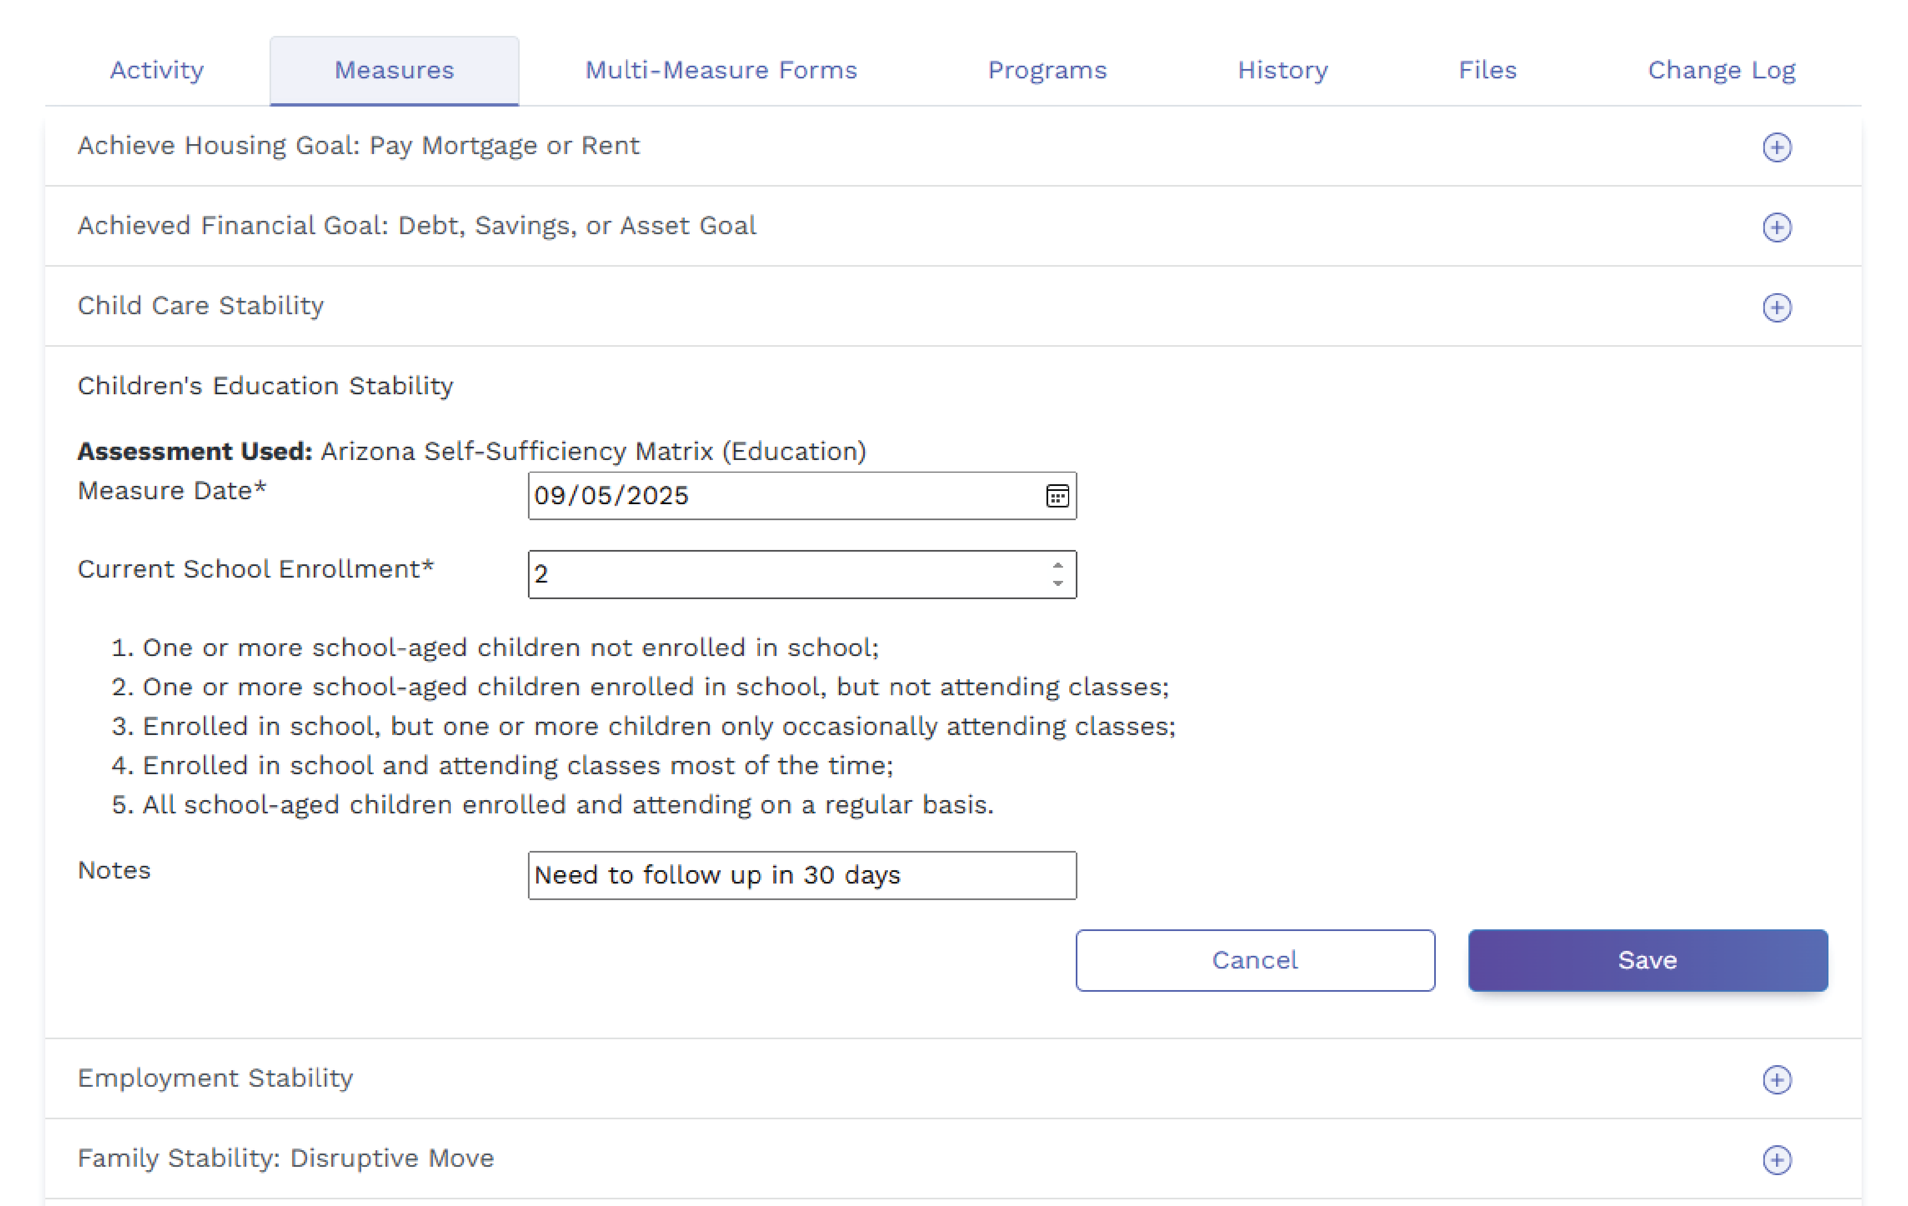Screen dimensions: 1908x1206
Task: View the Change Log tab
Action: point(1721,71)
